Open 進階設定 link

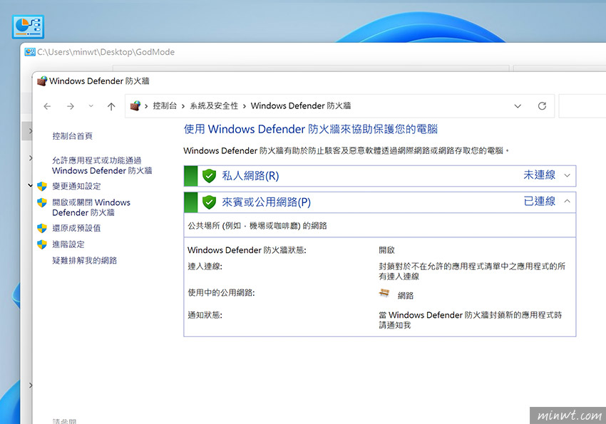(68, 244)
